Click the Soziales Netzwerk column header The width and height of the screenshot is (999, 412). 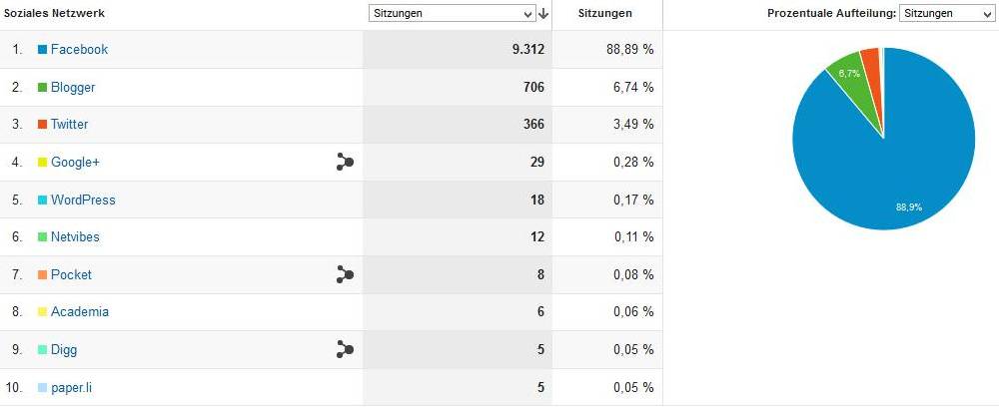[x=55, y=14]
